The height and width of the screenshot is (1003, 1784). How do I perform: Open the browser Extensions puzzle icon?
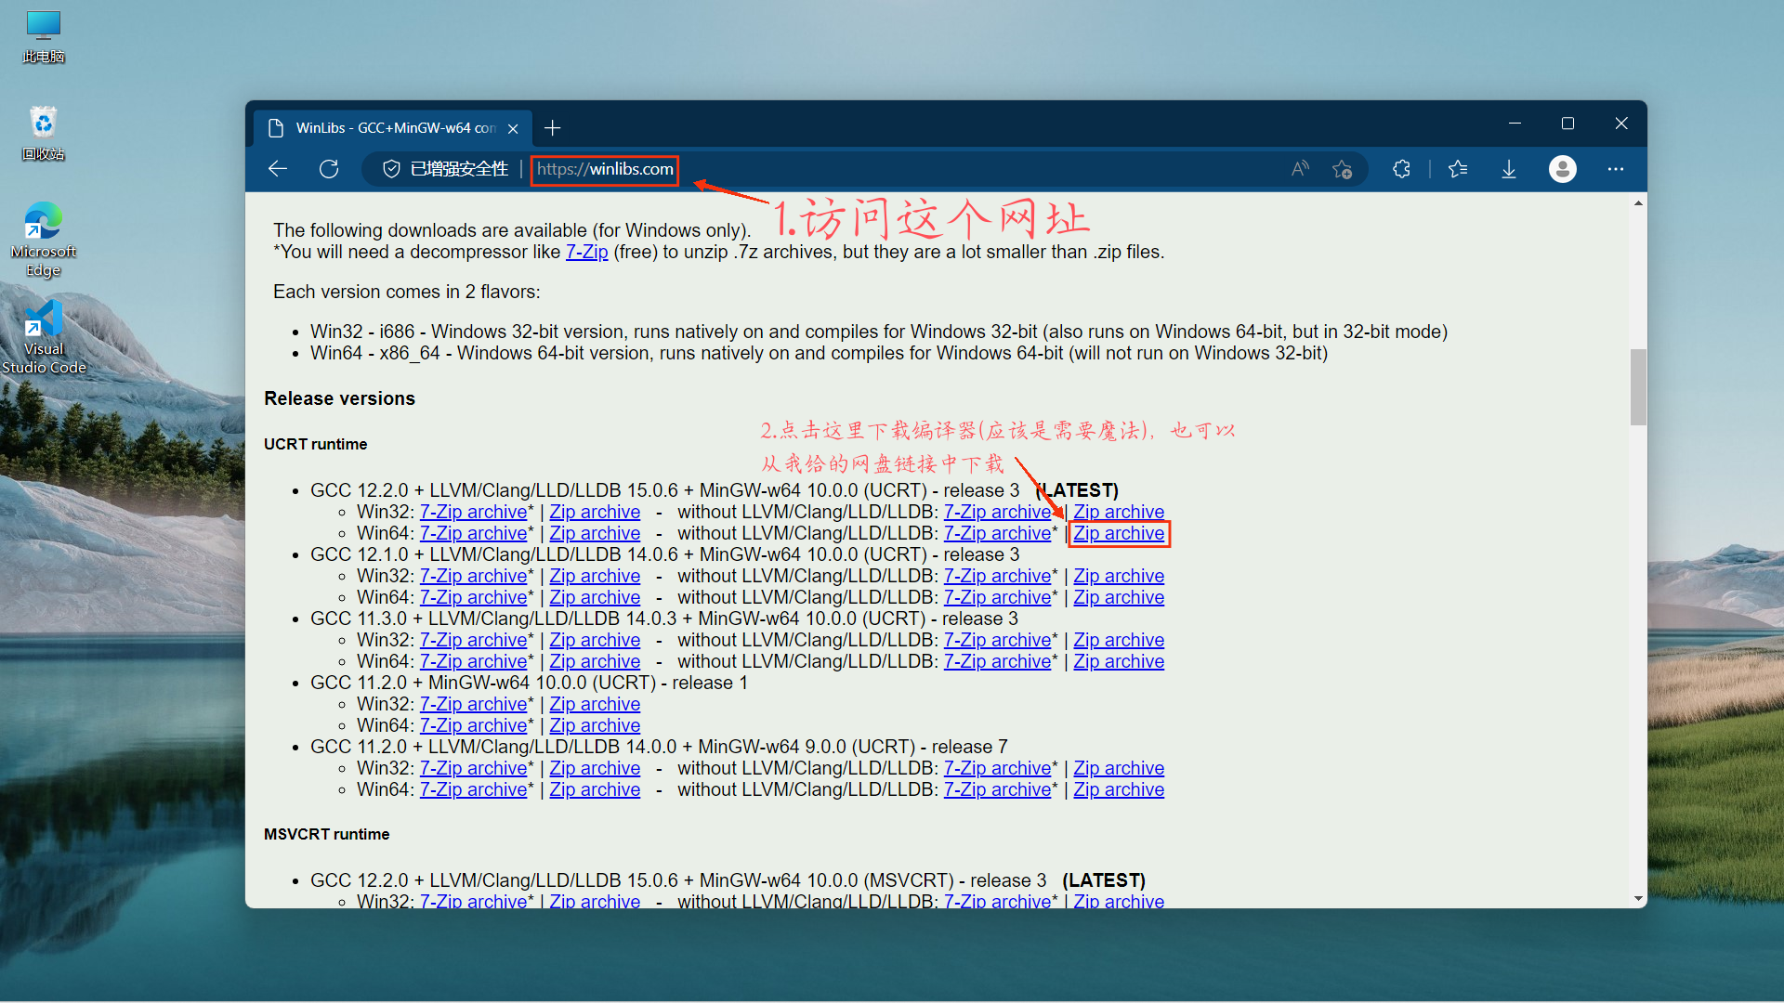(x=1401, y=169)
